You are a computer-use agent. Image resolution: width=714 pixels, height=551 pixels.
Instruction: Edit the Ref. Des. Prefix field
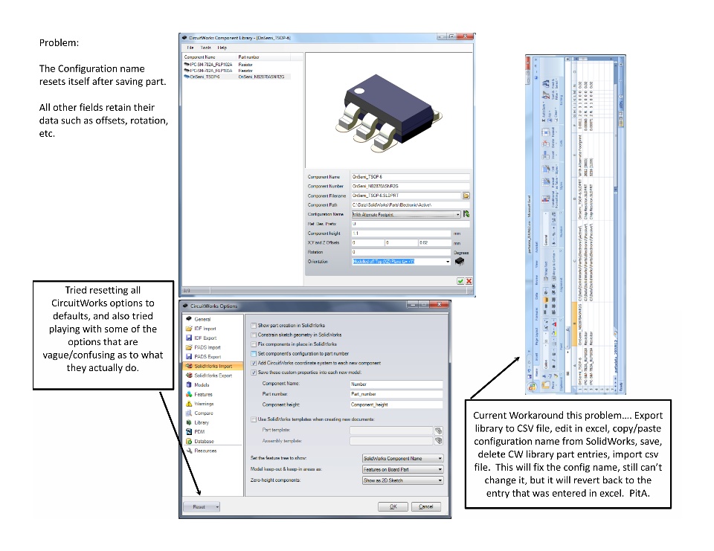click(411, 224)
